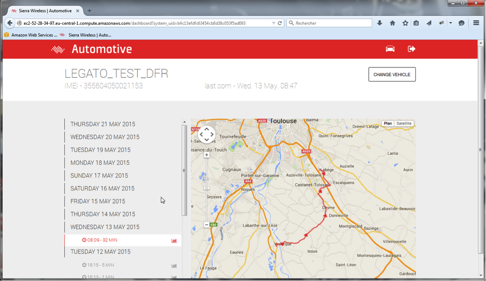486x281 pixels.
Task: Collapse TUESDAY 12 MAY 2015 trips
Action: pyautogui.click(x=100, y=252)
